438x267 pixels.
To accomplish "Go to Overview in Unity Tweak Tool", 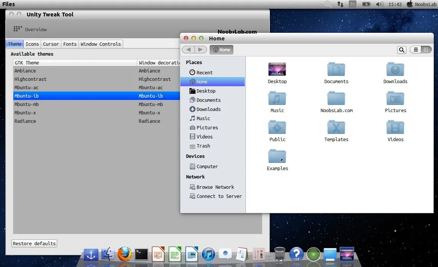I will click(30, 29).
